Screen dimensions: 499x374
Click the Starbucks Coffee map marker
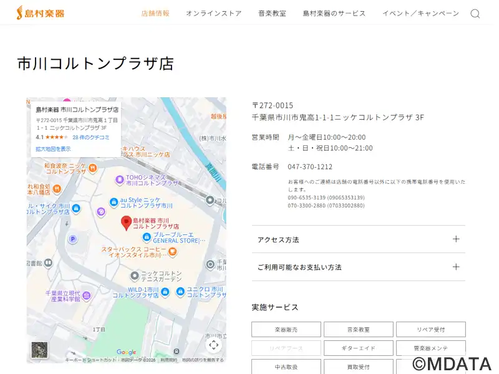[x=172, y=252]
